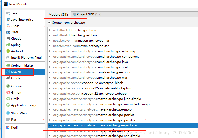Click the Maven 'm' icon
198x138 pixels.
[x=8, y=72]
